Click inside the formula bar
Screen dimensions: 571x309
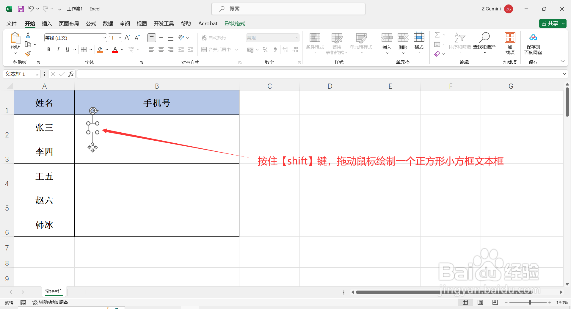tap(208, 74)
